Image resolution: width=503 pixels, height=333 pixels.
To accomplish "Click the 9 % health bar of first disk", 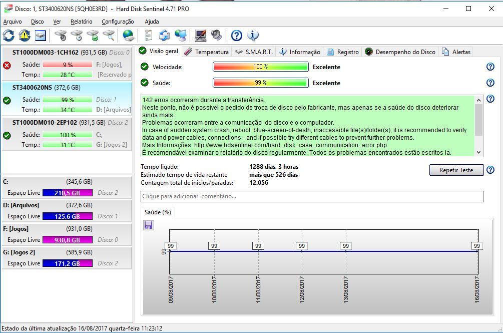I will click(x=68, y=65).
